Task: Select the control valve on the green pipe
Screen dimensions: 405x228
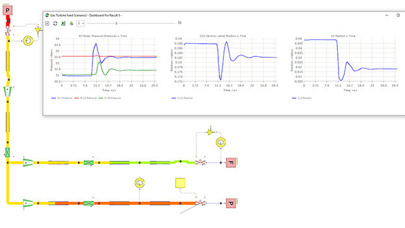Action: [x=200, y=162]
